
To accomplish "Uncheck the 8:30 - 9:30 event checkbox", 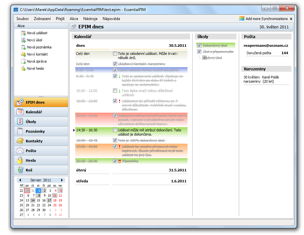I will click(x=115, y=70).
